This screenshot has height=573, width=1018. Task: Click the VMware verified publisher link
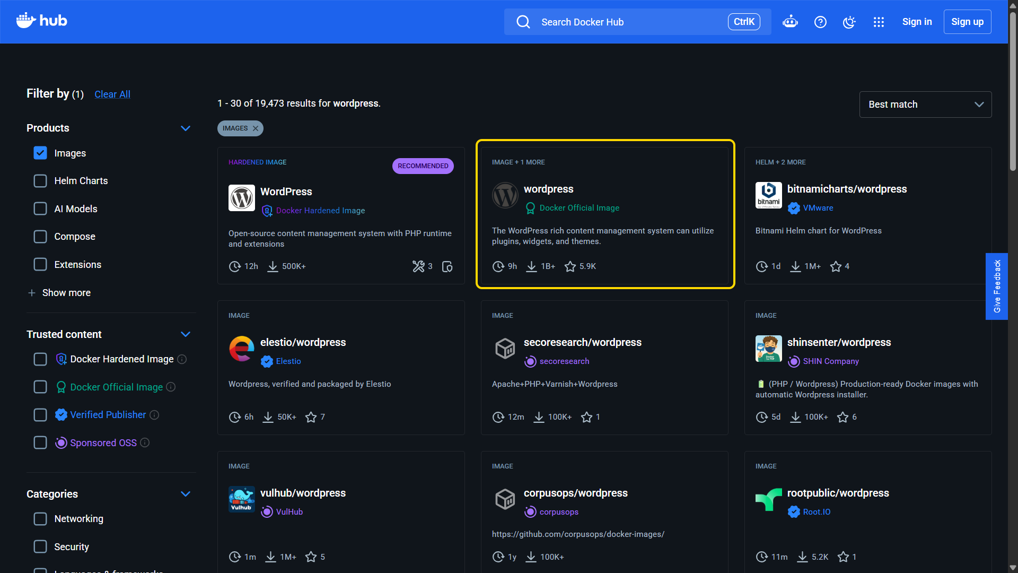pos(818,208)
